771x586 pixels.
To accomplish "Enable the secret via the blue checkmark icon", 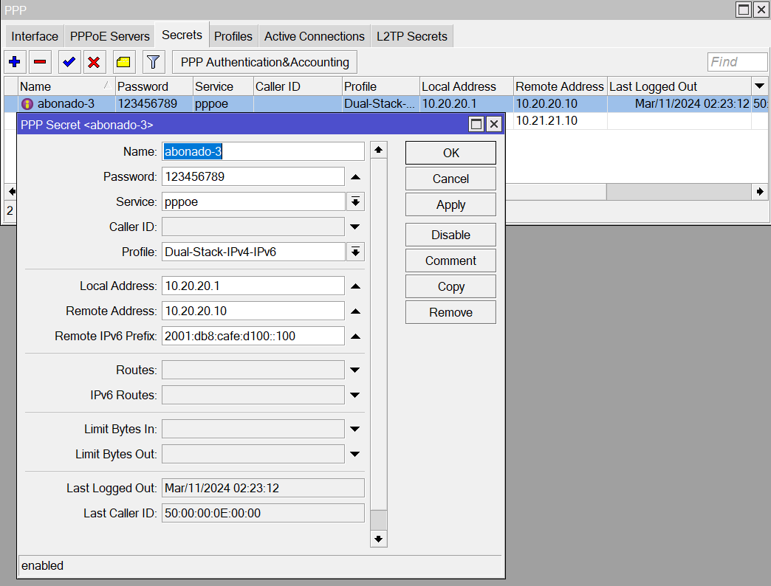I will (68, 62).
